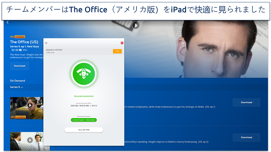Expand the Series 9 dropdown

pyautogui.click(x=16, y=87)
